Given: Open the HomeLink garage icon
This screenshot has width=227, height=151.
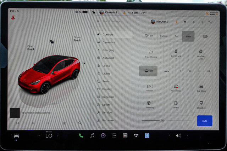Looking at the screenshot, I should 185,22.
